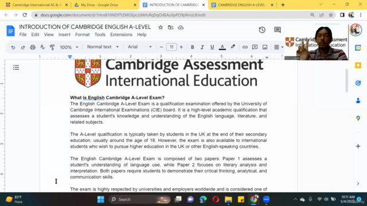
Task: Toggle underline formatting
Action: 212,47
